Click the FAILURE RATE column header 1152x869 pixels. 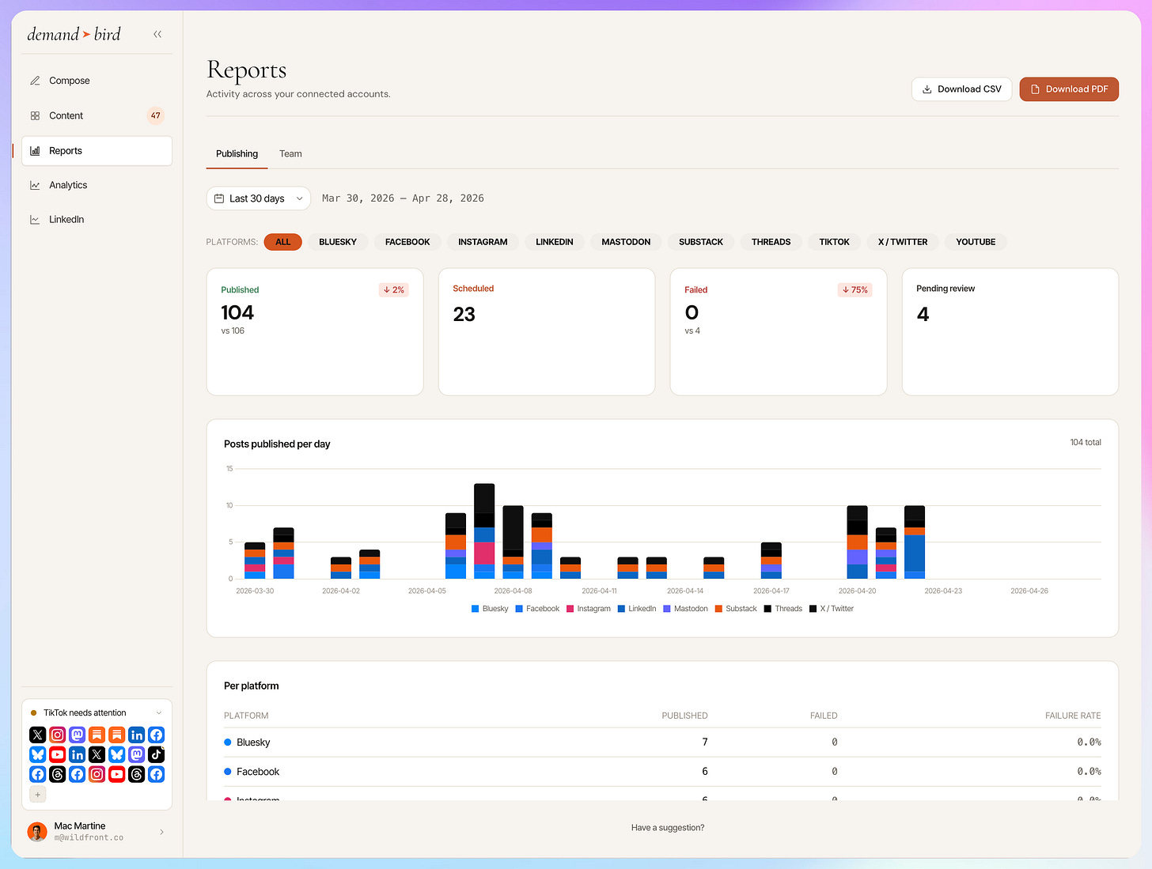coord(1073,716)
